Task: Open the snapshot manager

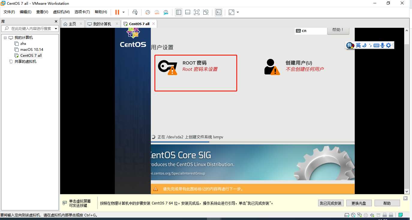Action: (166, 12)
